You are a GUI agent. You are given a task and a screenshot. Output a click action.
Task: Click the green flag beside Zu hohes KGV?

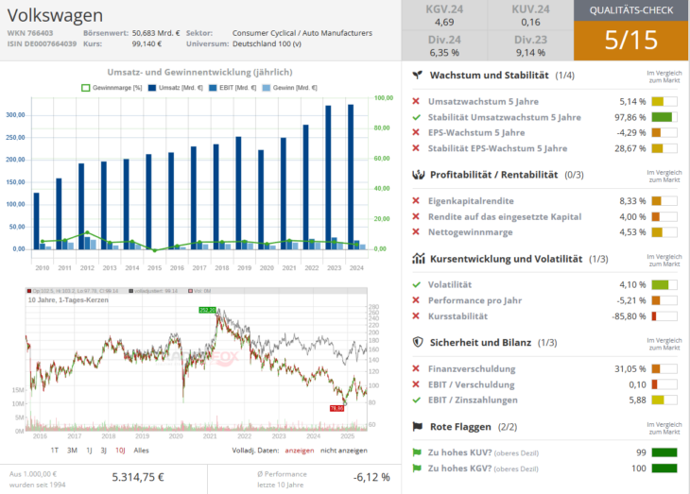[417, 468]
